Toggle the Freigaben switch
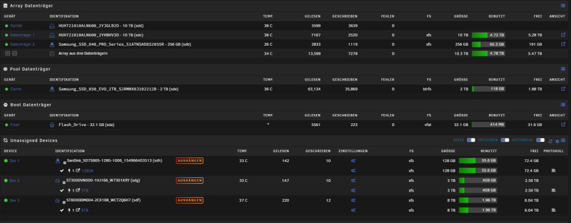The width and height of the screenshot is (571, 223). tap(505, 140)
